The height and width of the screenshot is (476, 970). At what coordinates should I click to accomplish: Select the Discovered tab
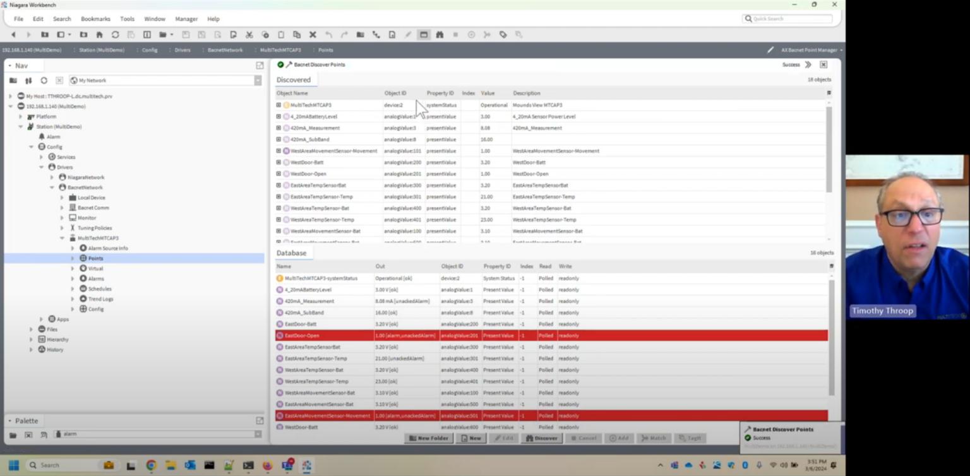pyautogui.click(x=294, y=80)
